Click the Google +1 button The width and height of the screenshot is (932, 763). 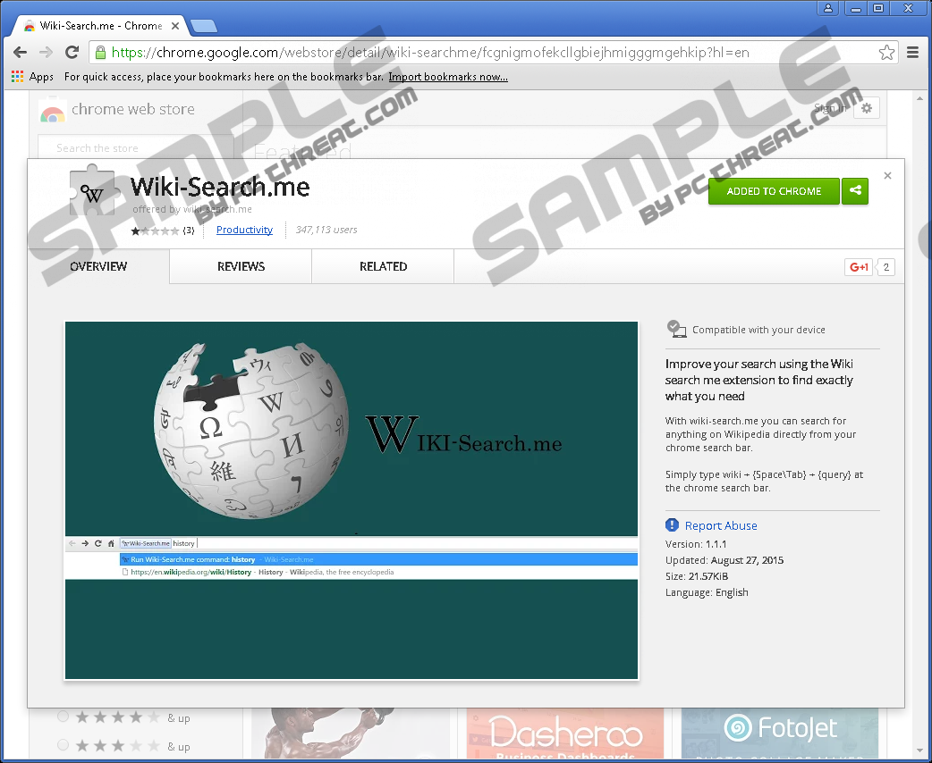[859, 267]
